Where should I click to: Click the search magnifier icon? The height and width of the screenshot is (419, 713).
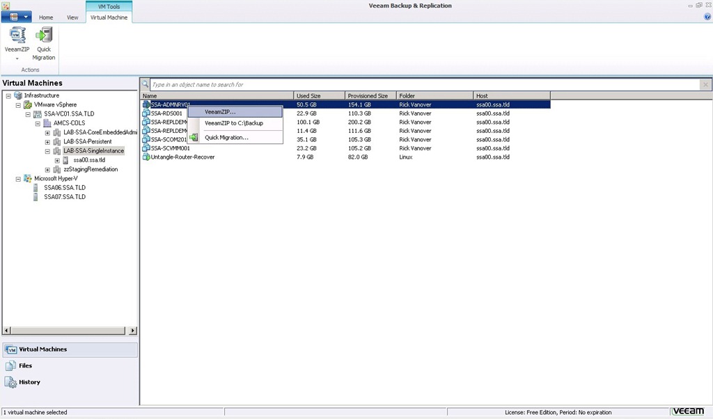point(145,84)
